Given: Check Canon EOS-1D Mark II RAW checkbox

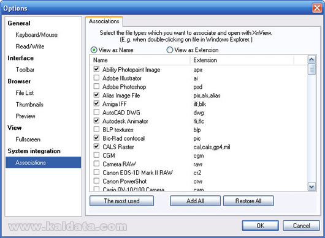Looking at the screenshot, I should coord(96,172).
